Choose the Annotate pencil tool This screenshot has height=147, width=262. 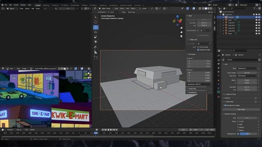[x=95, y=47]
